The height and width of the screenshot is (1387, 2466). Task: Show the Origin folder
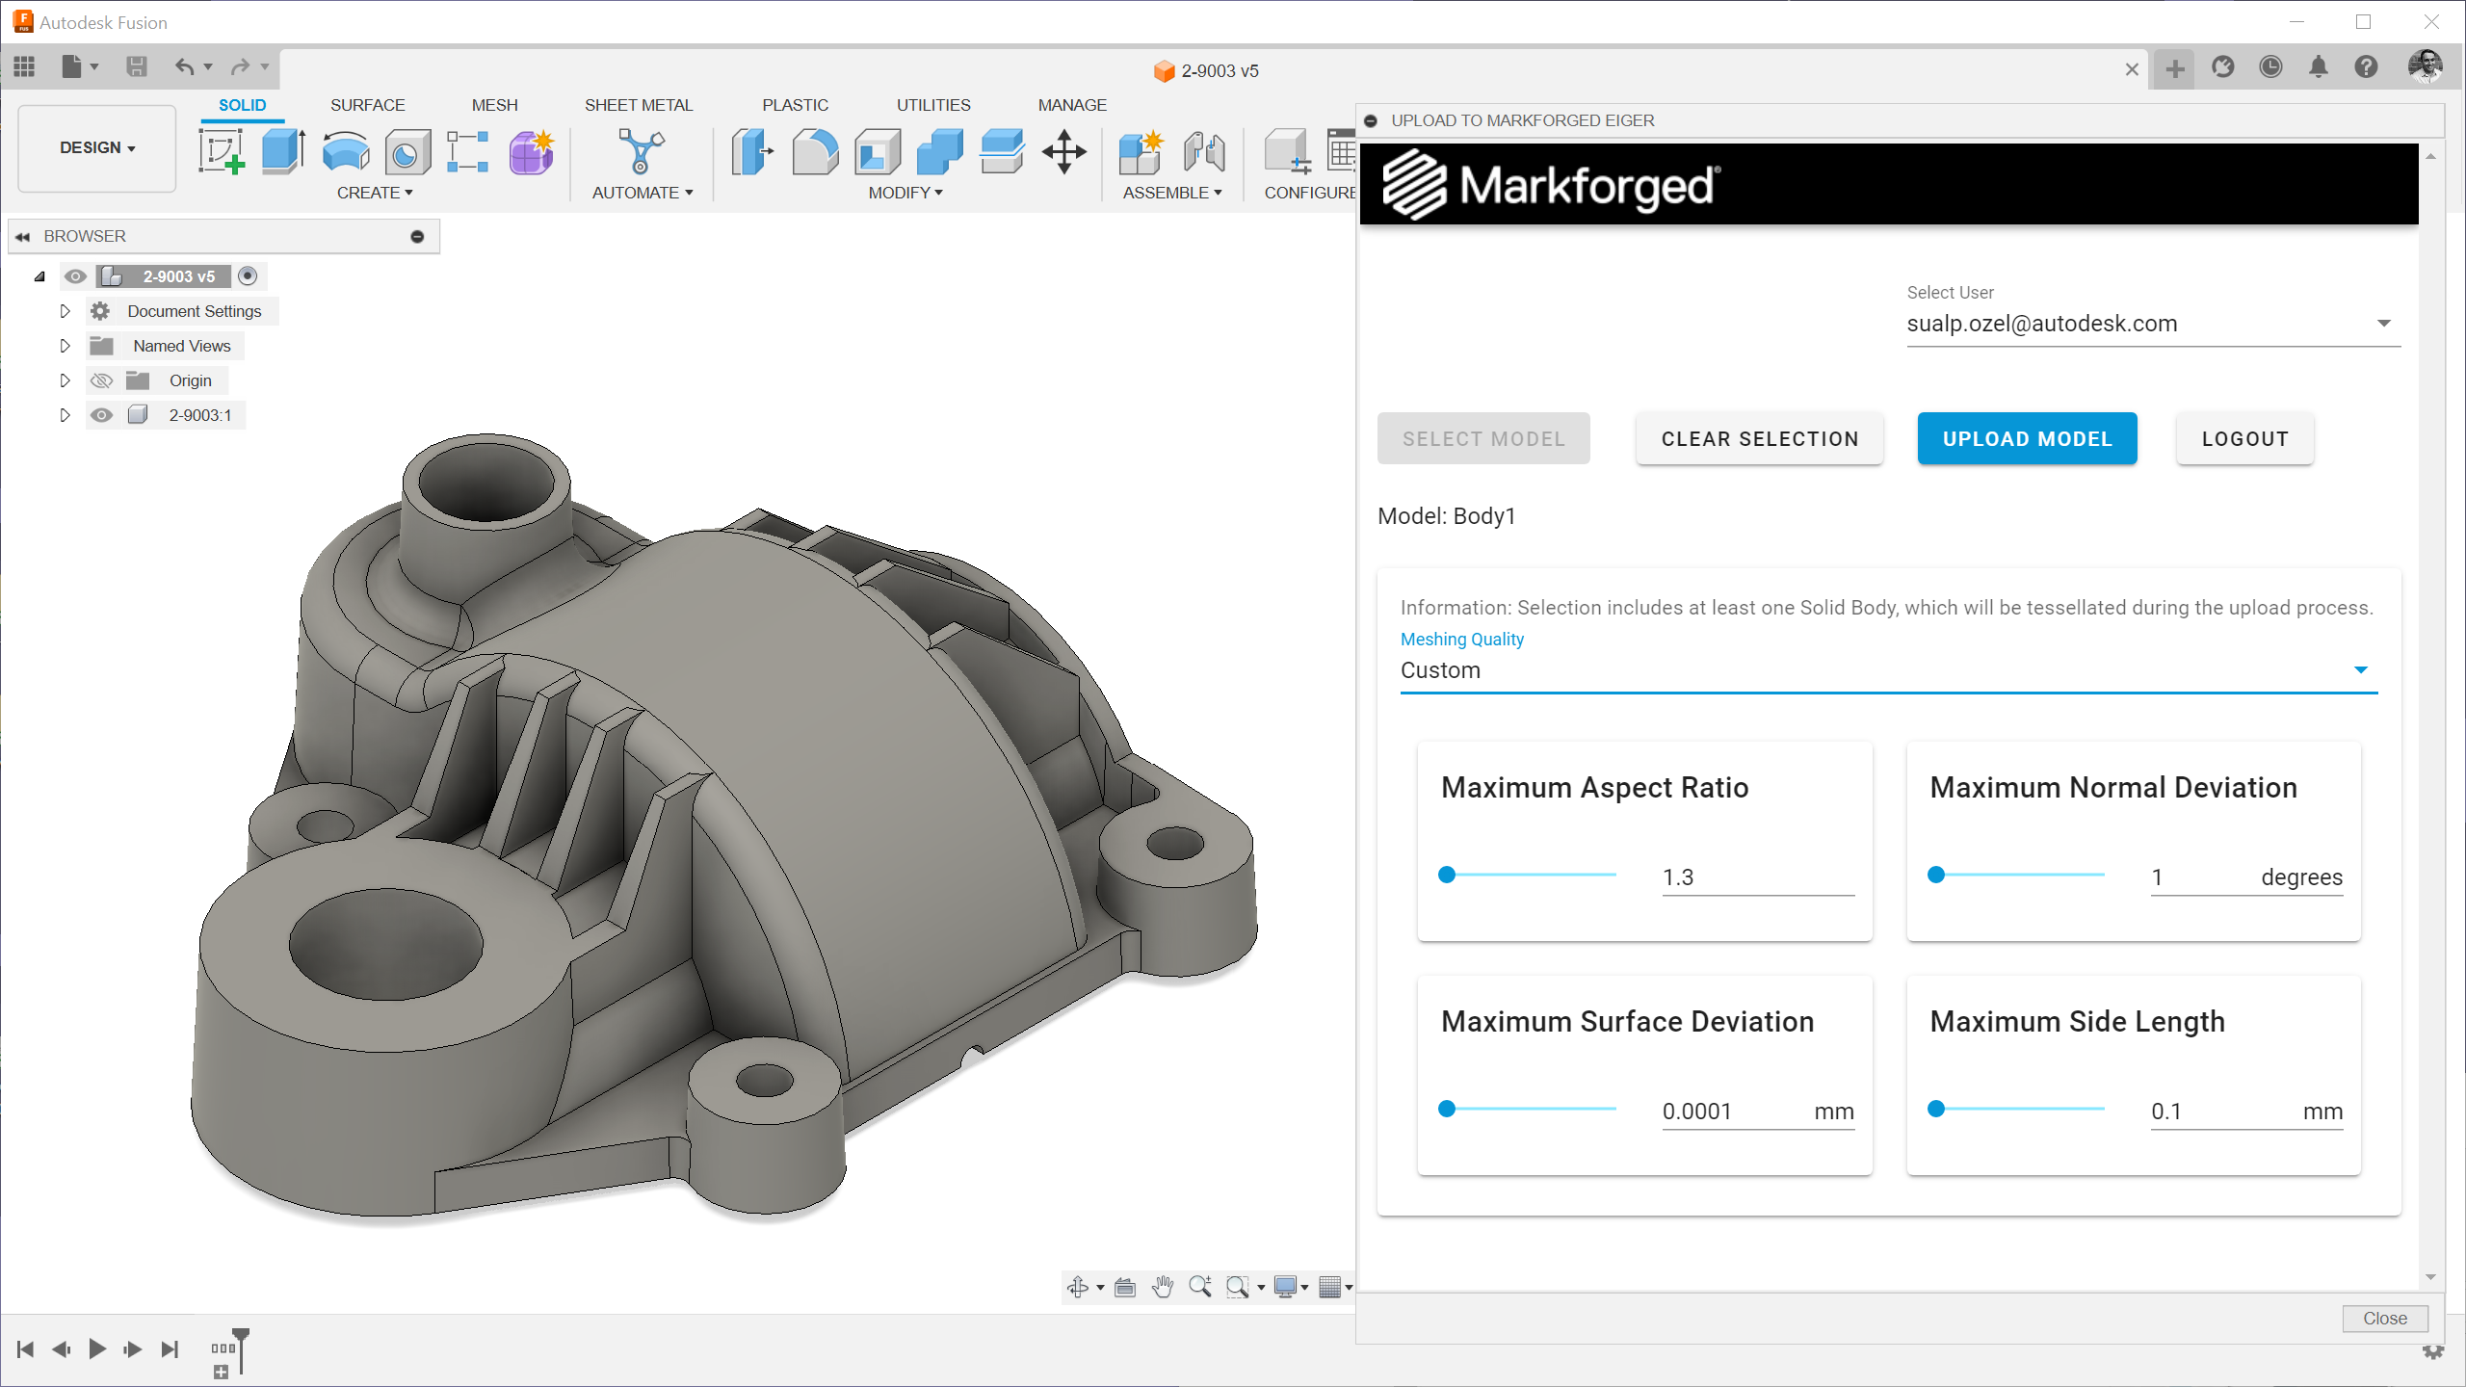(101, 380)
